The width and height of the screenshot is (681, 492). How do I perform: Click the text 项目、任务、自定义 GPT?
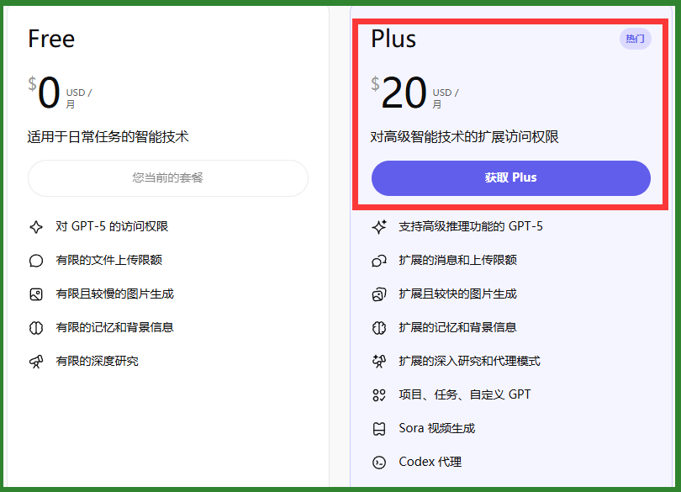tap(465, 394)
